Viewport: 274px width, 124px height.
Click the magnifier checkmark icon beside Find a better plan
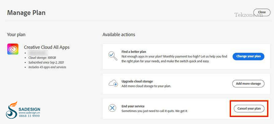[x=113, y=56]
